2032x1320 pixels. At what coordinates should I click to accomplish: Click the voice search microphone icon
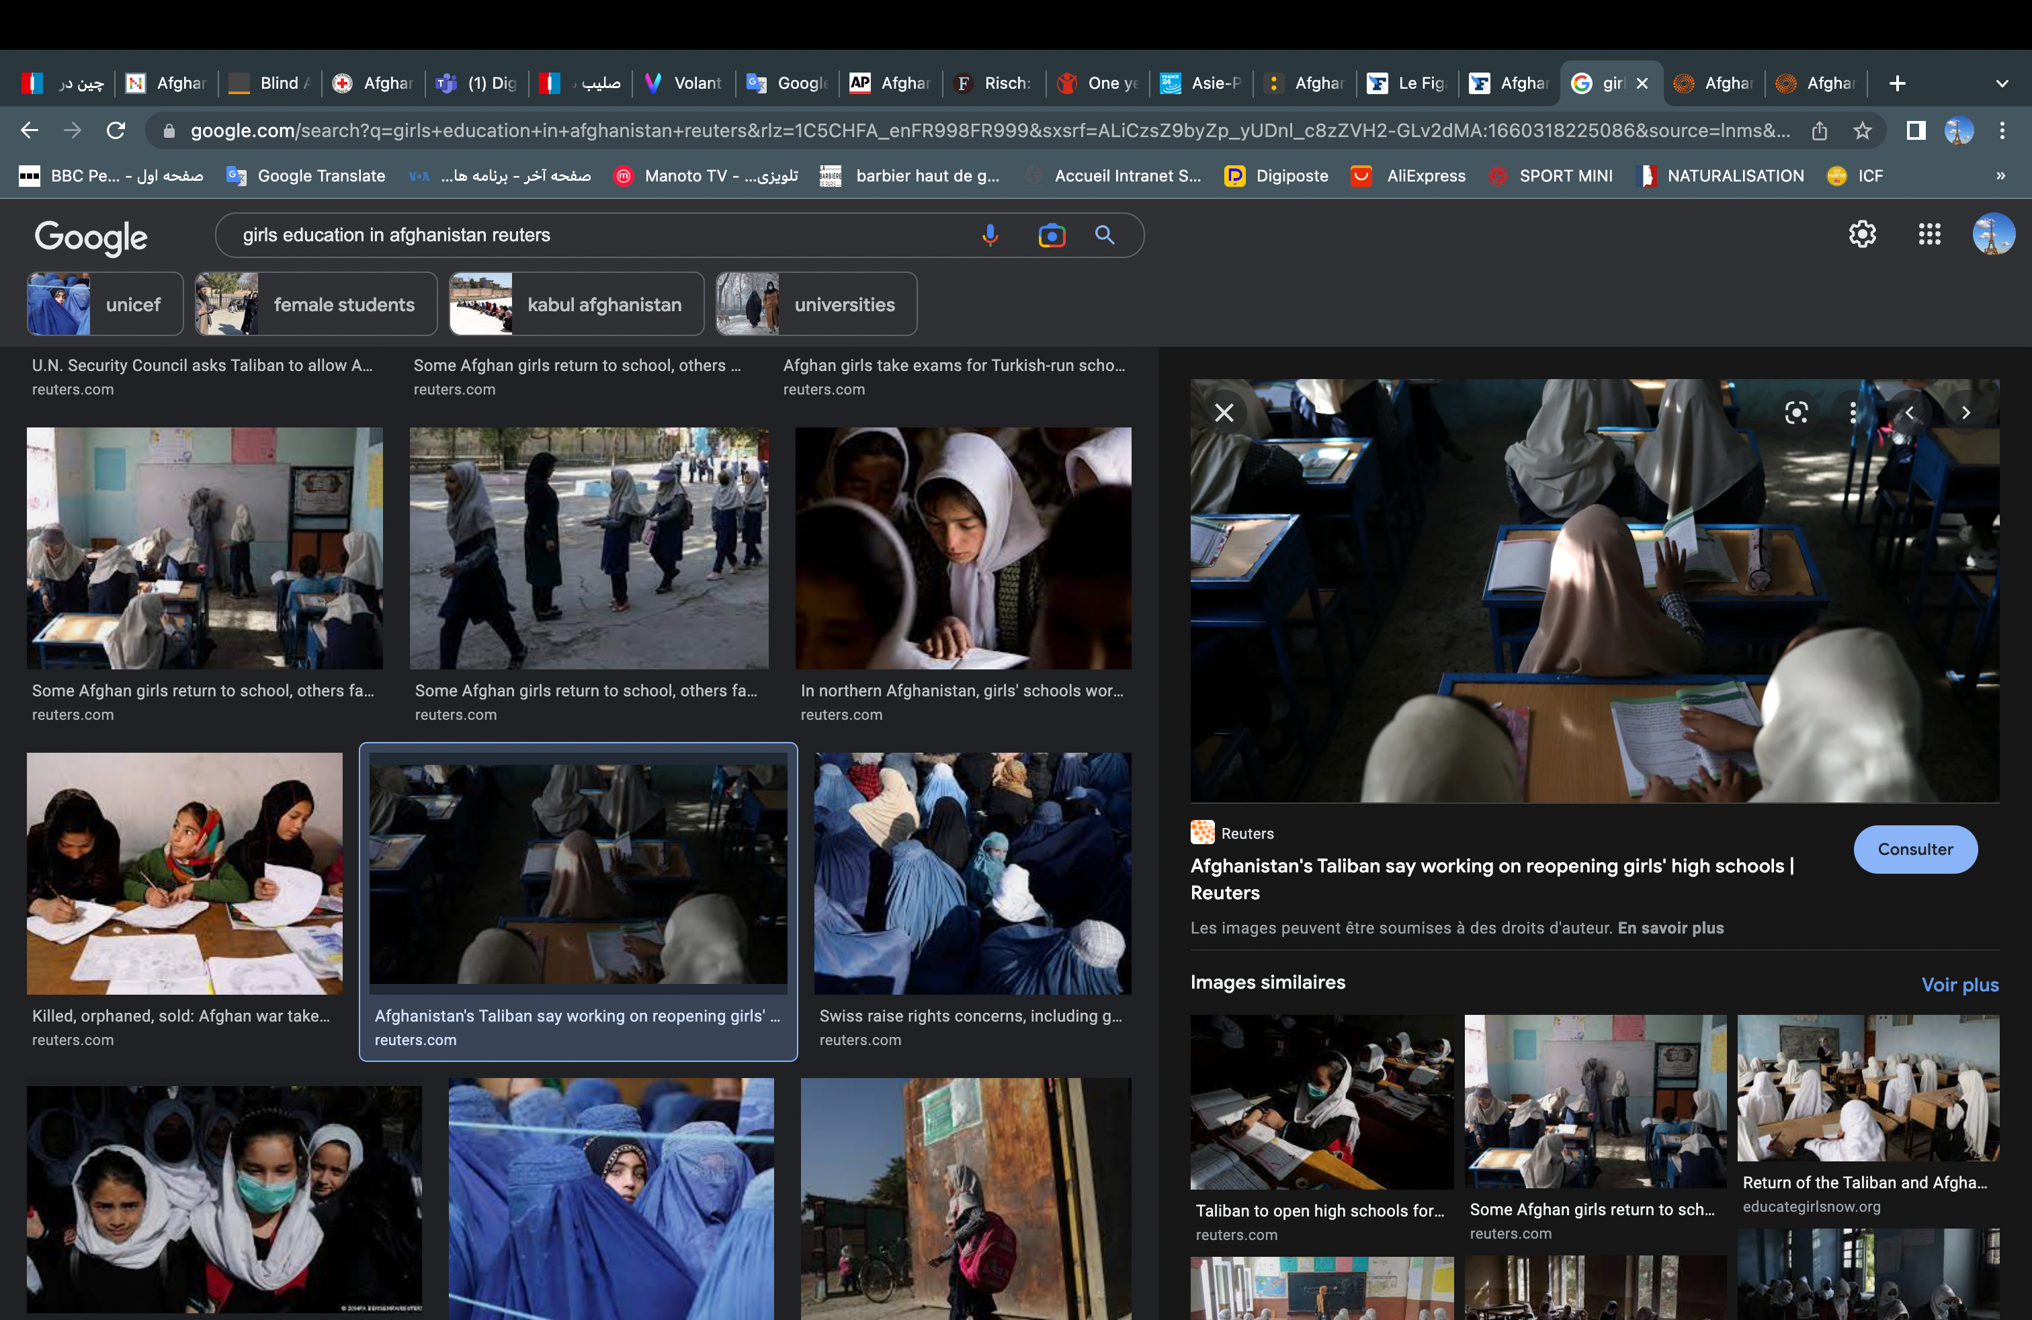pyautogui.click(x=990, y=235)
